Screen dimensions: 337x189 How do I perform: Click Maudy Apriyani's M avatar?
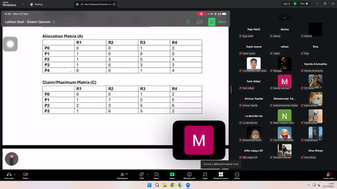[284, 81]
